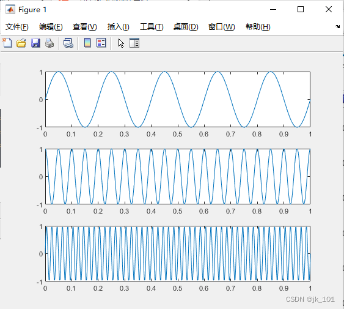Screen dimensions: 344x309
Task: Maximize the Figure 1 window
Action: [301, 9]
